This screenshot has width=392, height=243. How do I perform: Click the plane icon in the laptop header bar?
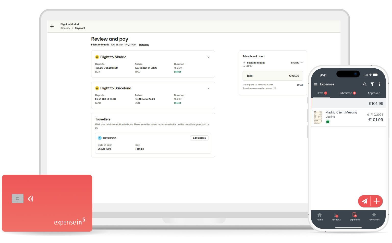[x=52, y=26]
